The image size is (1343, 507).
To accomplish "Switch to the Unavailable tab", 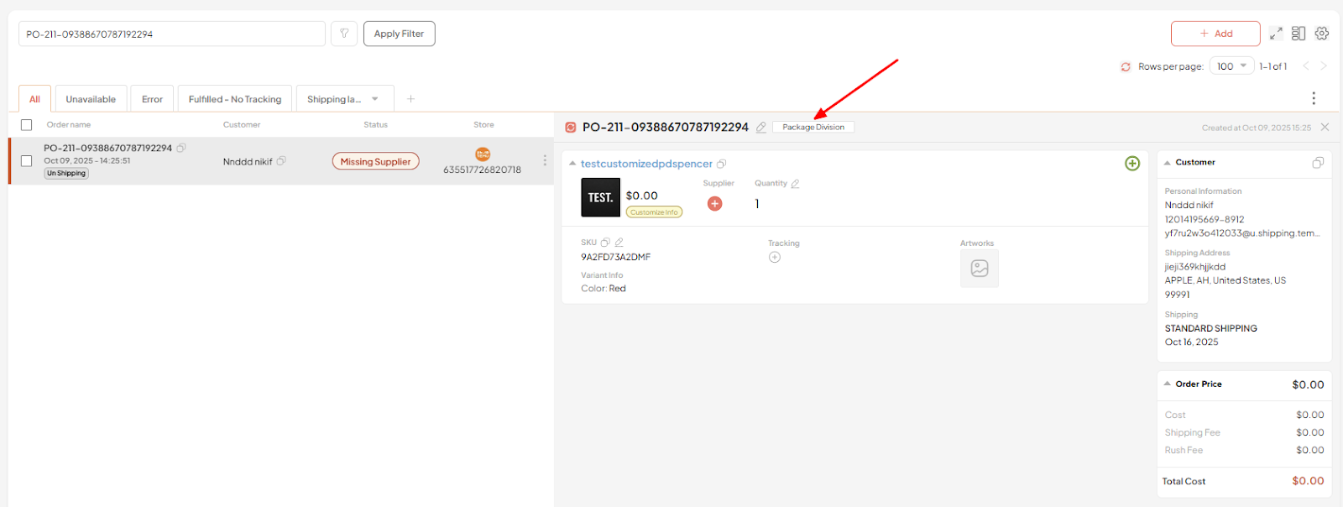I will click(91, 99).
